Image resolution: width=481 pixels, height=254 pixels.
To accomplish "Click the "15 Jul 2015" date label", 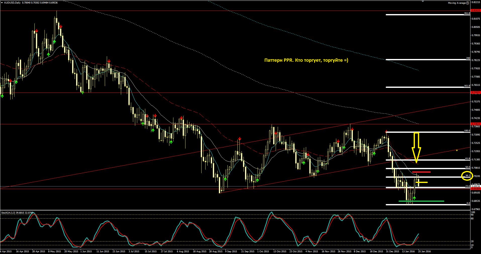I will pyautogui.click(x=151, y=251).
